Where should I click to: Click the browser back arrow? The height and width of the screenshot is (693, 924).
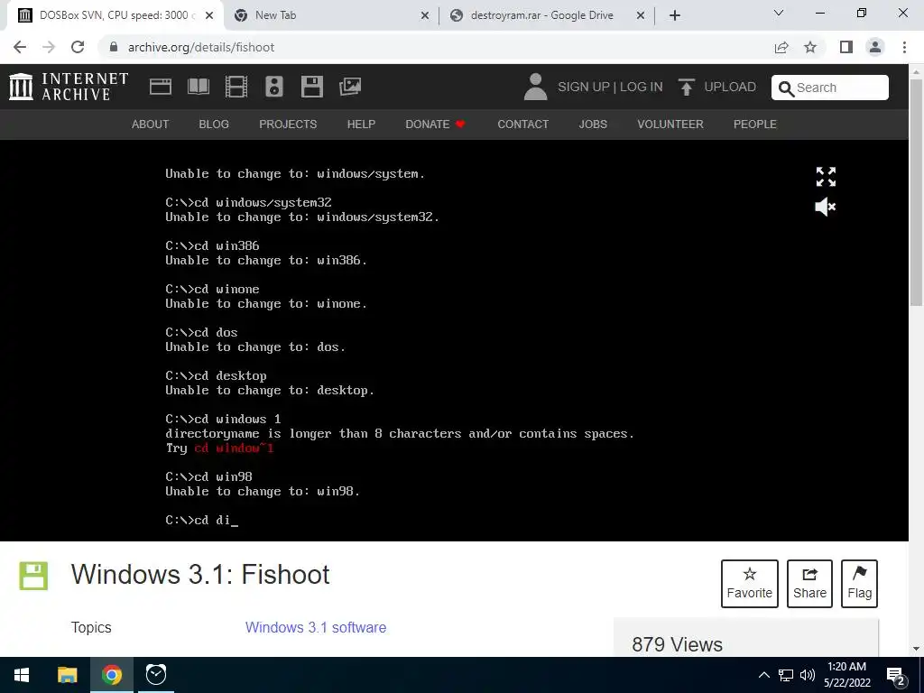[x=20, y=47]
